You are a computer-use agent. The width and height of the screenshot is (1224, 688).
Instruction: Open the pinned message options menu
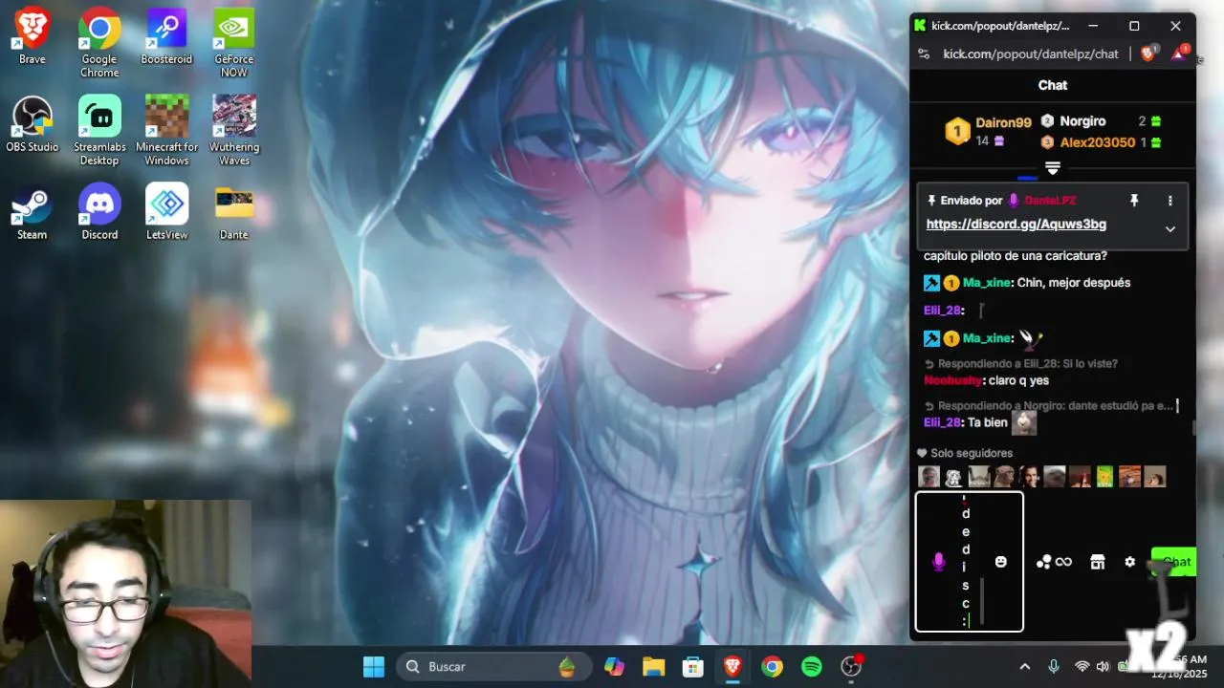pos(1169,201)
